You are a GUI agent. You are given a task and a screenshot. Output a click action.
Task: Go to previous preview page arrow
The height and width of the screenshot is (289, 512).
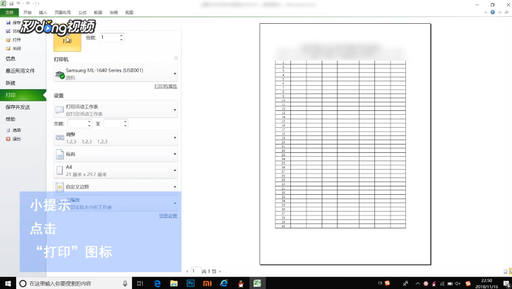(187, 271)
